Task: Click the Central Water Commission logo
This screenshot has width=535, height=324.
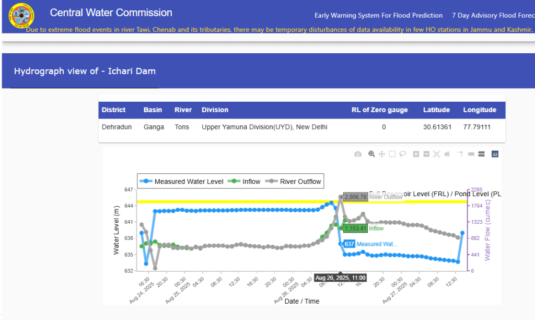Action: click(x=21, y=16)
